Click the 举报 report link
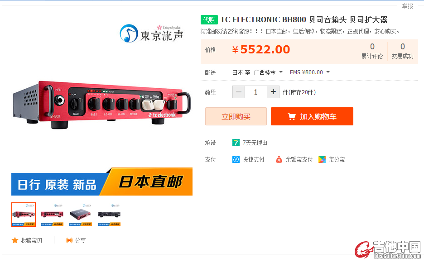Screen dimensions: 424x263 coord(407,6)
